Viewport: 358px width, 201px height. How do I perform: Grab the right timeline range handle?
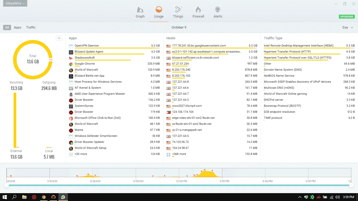pyautogui.click(x=351, y=185)
